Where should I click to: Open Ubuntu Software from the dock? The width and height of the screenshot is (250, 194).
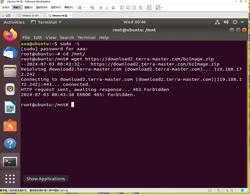tap(10, 126)
